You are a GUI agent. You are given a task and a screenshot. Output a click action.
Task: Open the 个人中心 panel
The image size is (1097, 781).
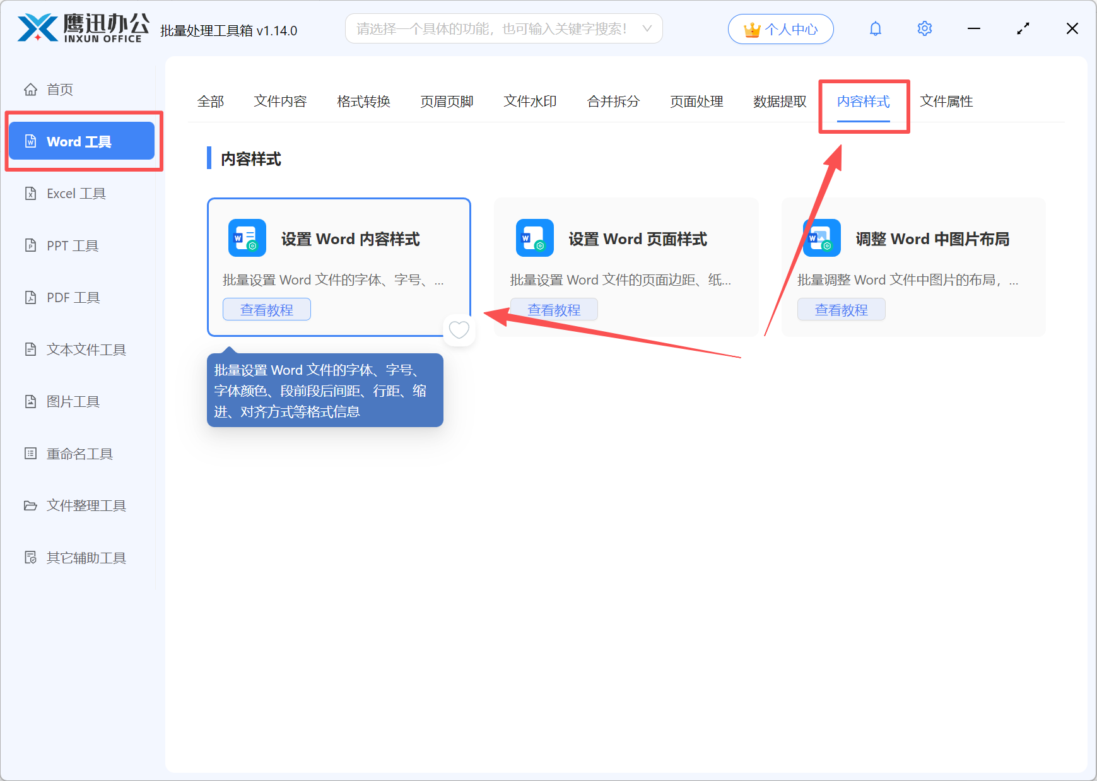[780, 28]
